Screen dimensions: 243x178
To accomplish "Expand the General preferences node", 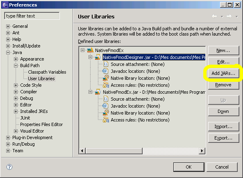I will pyautogui.click(x=8, y=26).
